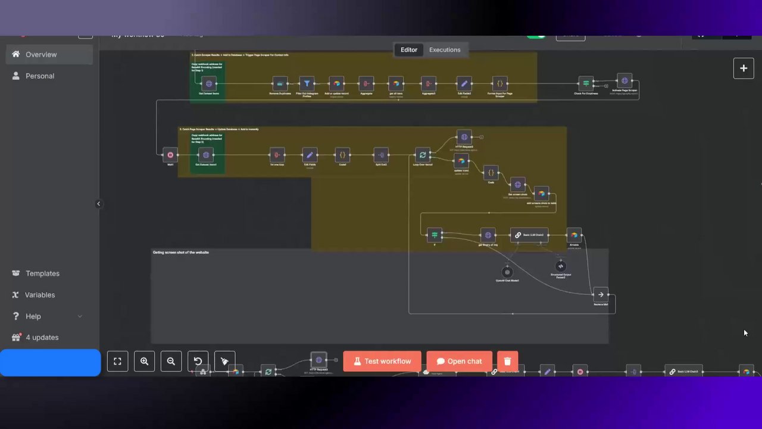Open the get all rows node

click(x=396, y=84)
